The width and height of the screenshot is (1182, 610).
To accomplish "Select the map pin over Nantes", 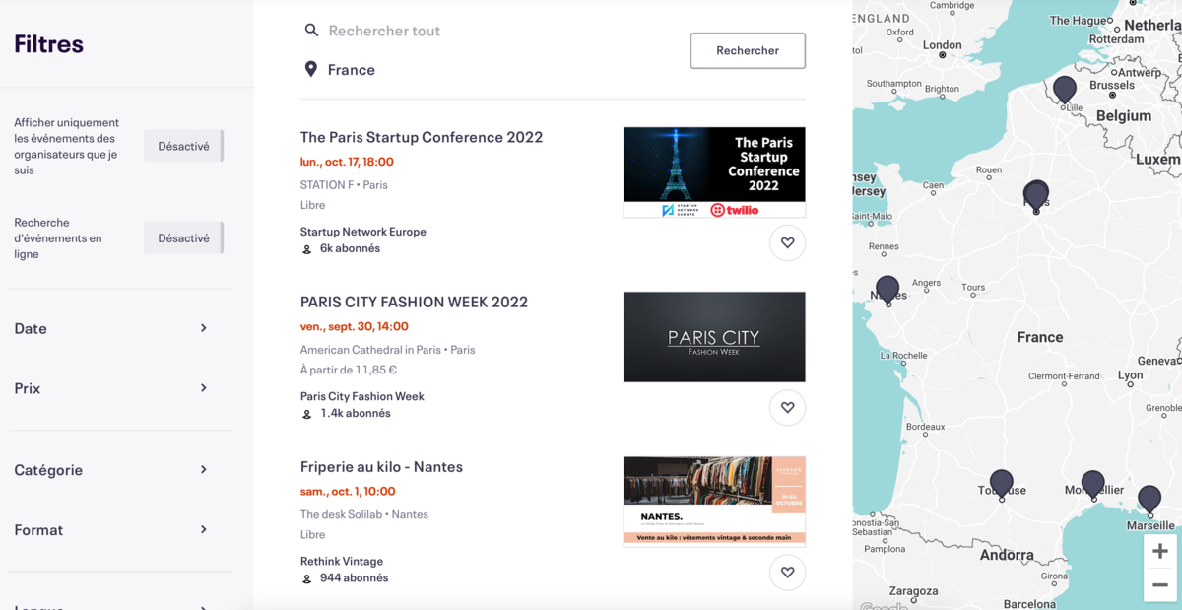I will pyautogui.click(x=887, y=290).
